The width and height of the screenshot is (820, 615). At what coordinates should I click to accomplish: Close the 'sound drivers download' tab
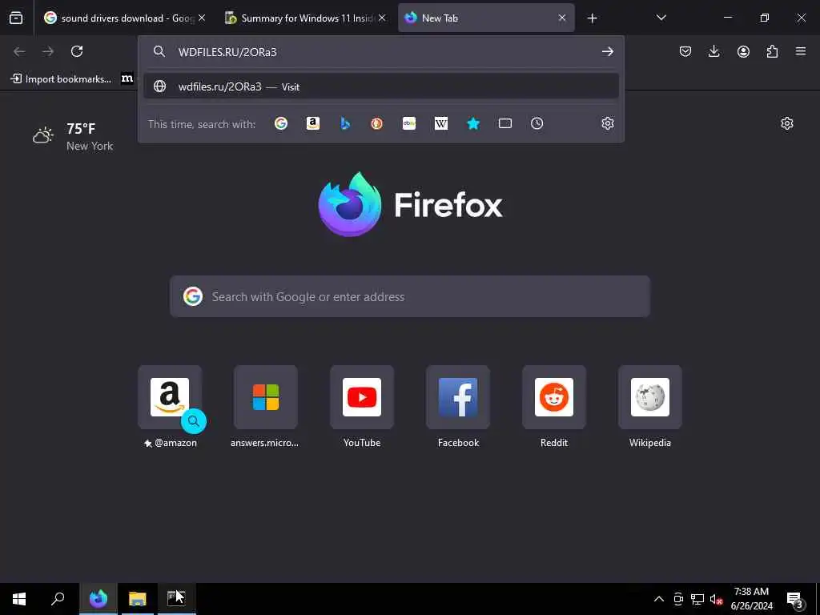click(x=202, y=18)
